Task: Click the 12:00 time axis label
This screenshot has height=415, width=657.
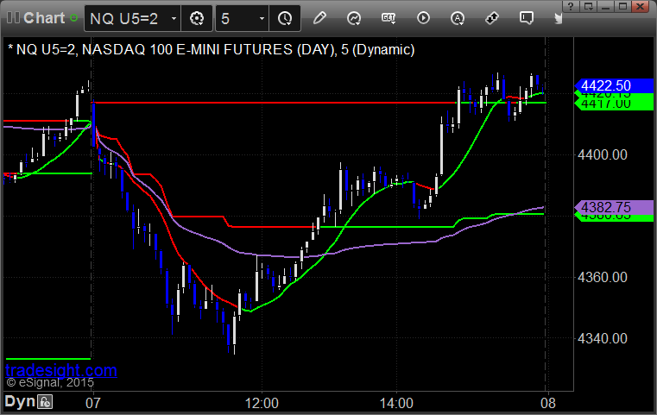Action: point(262,403)
